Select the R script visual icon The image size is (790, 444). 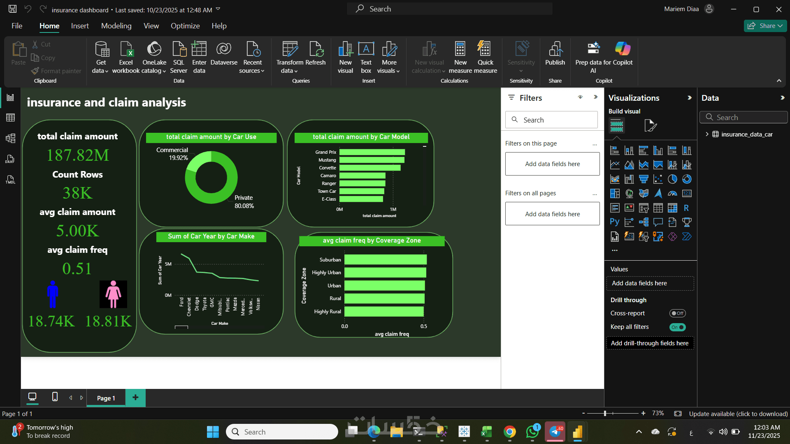click(686, 208)
